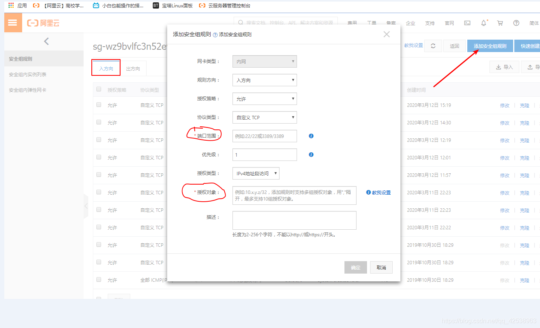This screenshot has height=328, width=540.
Task: Open the 网卡类型 dropdown
Action: (264, 61)
